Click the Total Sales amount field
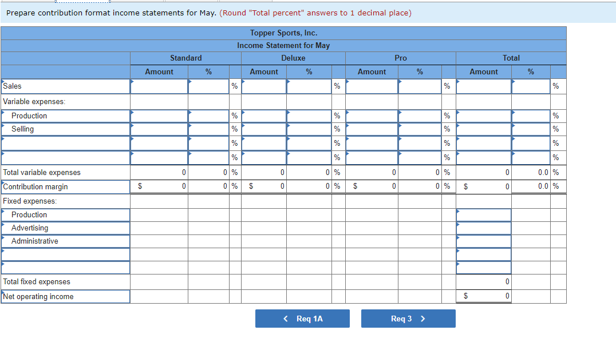Image resolution: width=616 pixels, height=362 pixels. (x=484, y=86)
